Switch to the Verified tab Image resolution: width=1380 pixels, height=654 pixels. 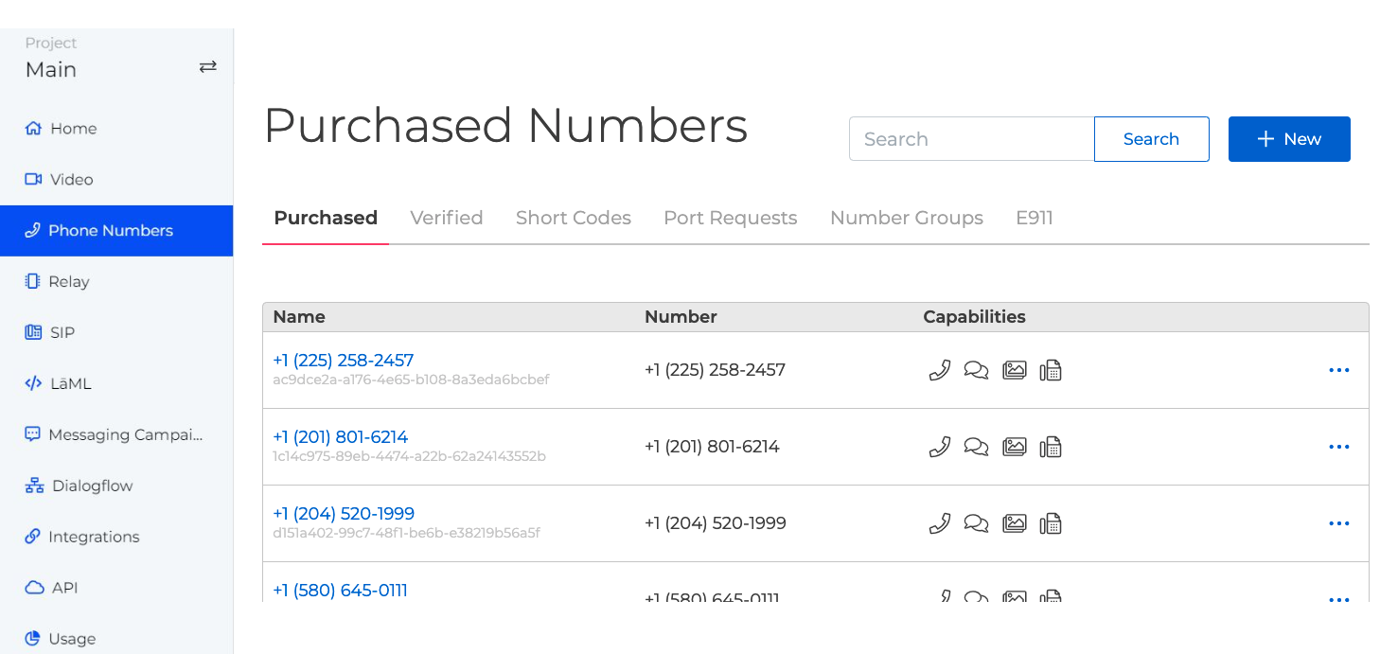tap(447, 218)
